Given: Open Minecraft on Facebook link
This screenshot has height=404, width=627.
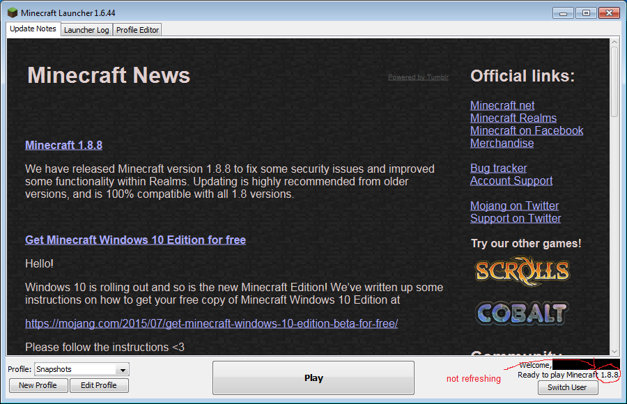Looking at the screenshot, I should coord(527,131).
